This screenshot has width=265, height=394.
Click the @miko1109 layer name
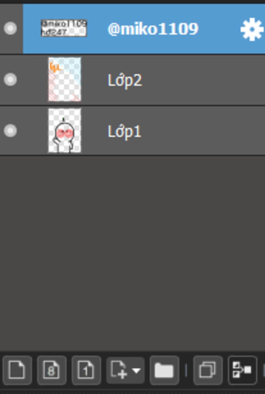pos(153,29)
